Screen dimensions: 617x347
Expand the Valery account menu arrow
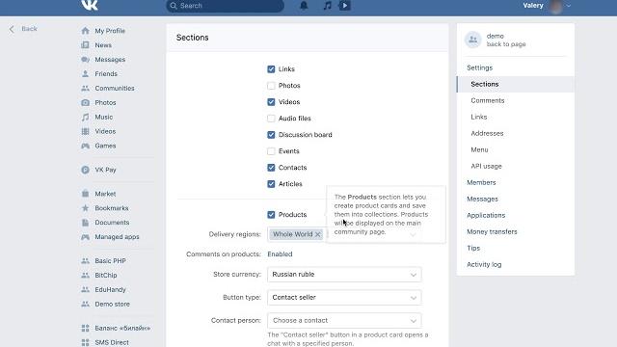(569, 6)
